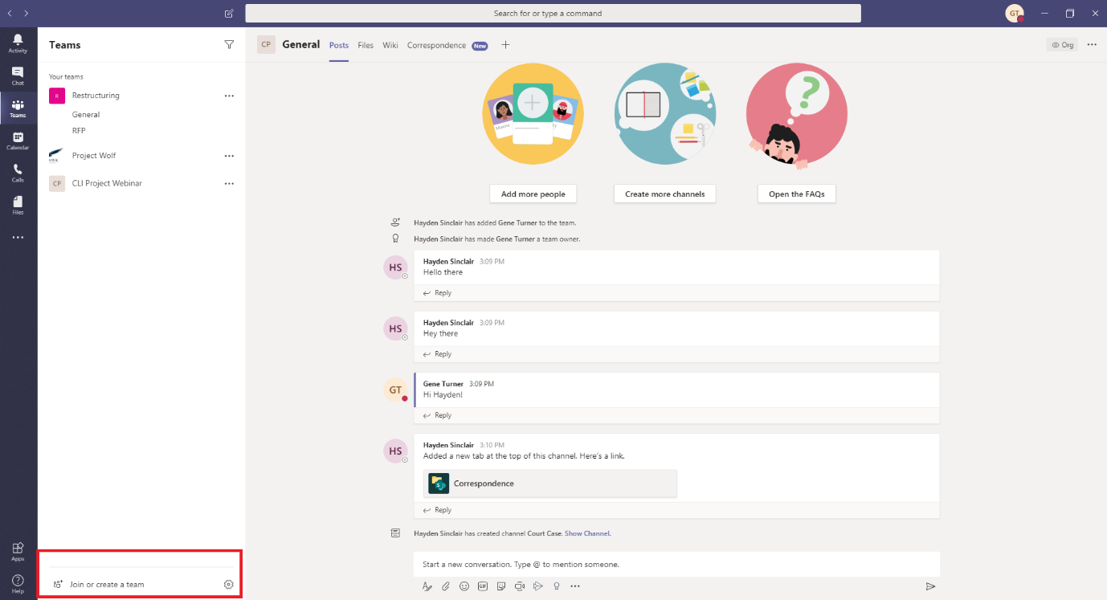The height and width of the screenshot is (600, 1107).
Task: Click the CP team avatar beside General
Action: pos(266,45)
